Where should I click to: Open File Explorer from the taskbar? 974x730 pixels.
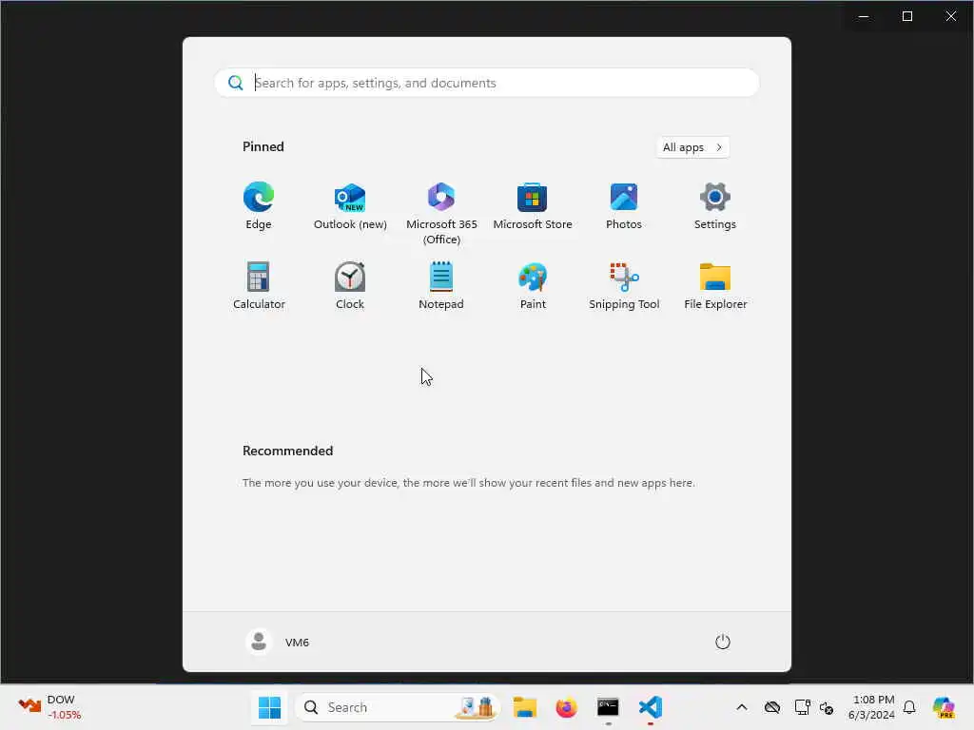tap(525, 707)
